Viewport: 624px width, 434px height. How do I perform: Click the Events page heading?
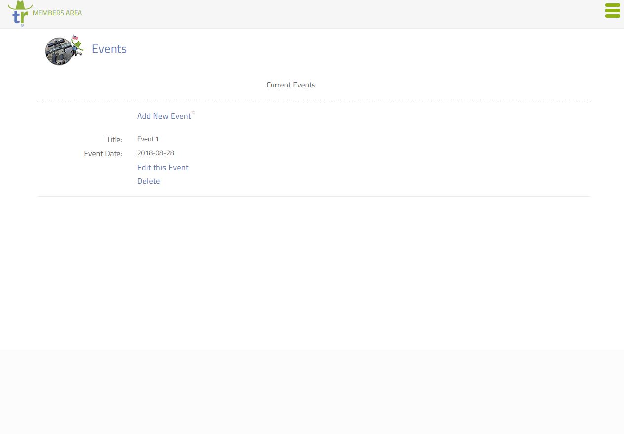pyautogui.click(x=109, y=49)
